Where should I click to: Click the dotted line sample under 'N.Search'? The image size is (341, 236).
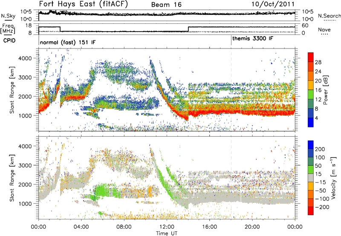click(330, 20)
